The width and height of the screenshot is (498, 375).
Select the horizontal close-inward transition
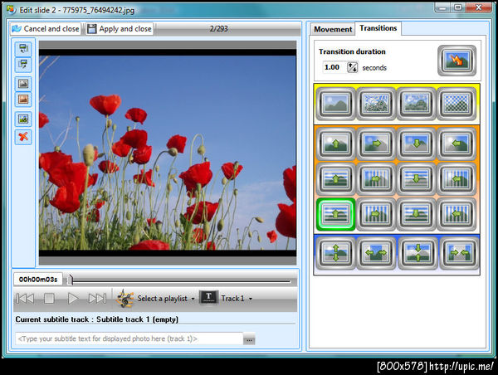pyautogui.click(x=459, y=253)
